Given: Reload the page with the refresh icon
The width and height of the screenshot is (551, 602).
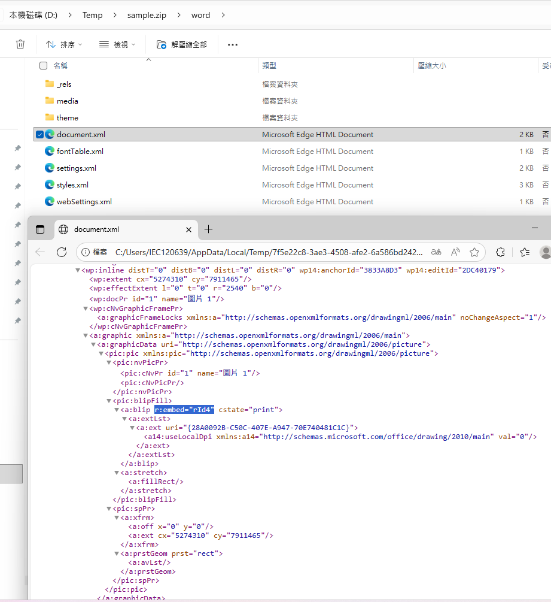Looking at the screenshot, I should (62, 252).
